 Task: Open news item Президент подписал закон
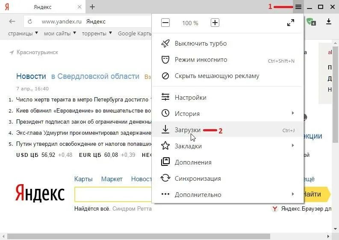tap(83, 121)
